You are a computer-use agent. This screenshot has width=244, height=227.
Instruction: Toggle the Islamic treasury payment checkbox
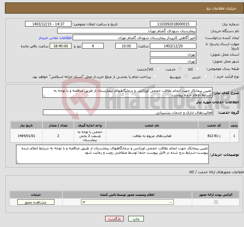(155, 76)
